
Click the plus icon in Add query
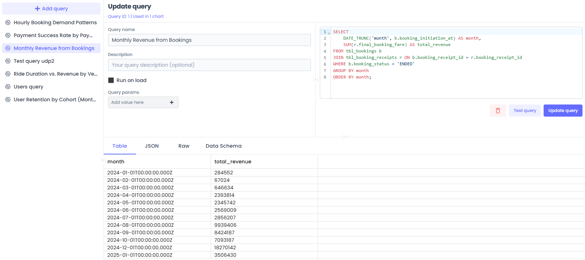click(37, 9)
